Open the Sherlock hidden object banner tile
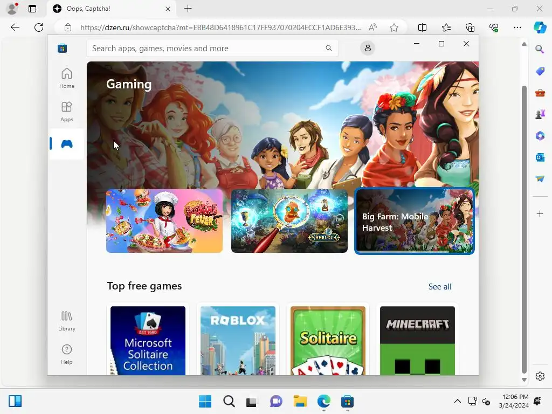The width and height of the screenshot is (552, 414). coord(289,221)
